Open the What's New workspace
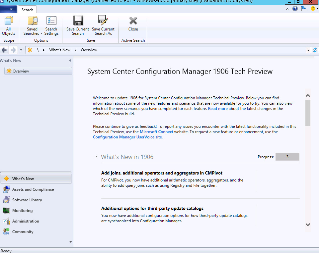The width and height of the screenshot is (319, 253). [36, 178]
